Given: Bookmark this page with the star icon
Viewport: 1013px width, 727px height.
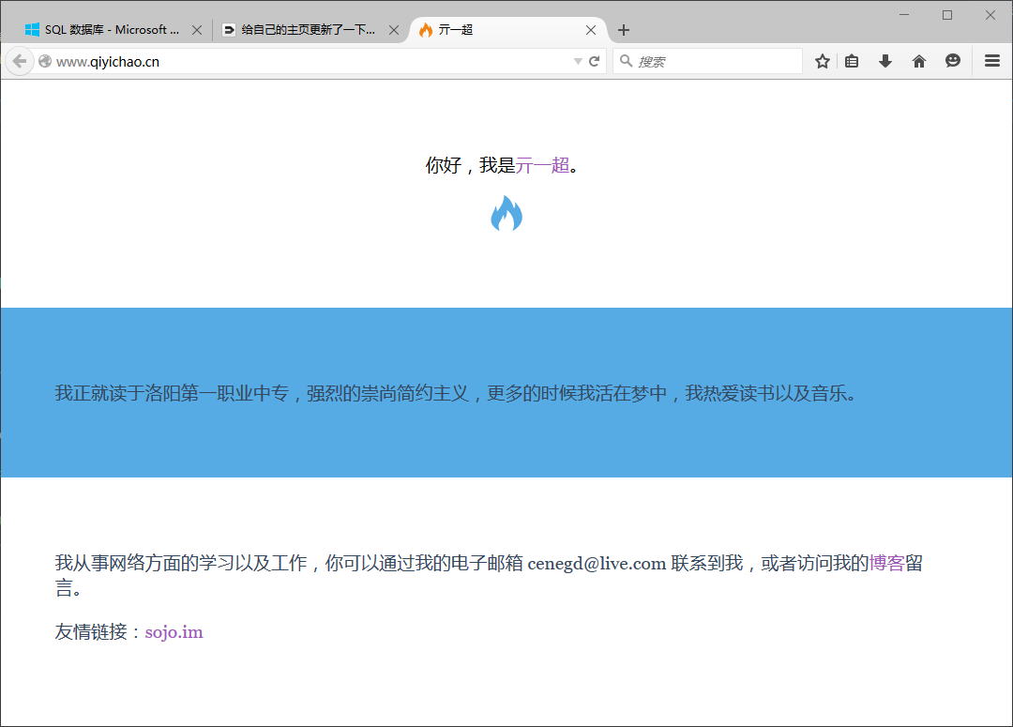Looking at the screenshot, I should pyautogui.click(x=823, y=61).
